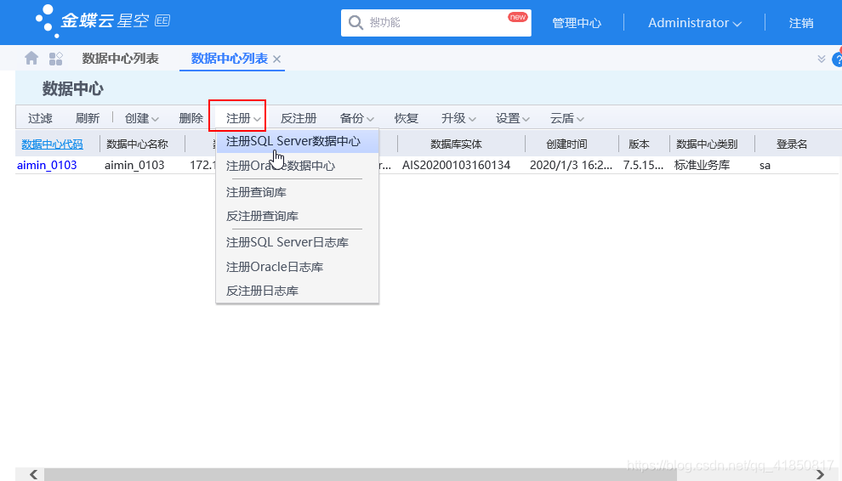Click the 登录名 column header

click(x=792, y=144)
